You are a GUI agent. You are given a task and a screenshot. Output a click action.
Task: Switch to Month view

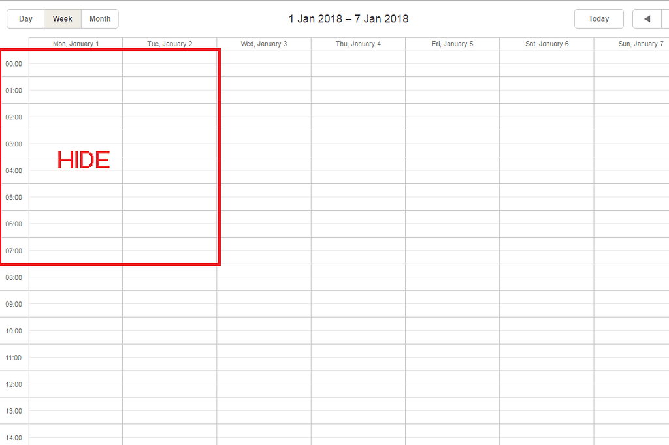coord(100,19)
